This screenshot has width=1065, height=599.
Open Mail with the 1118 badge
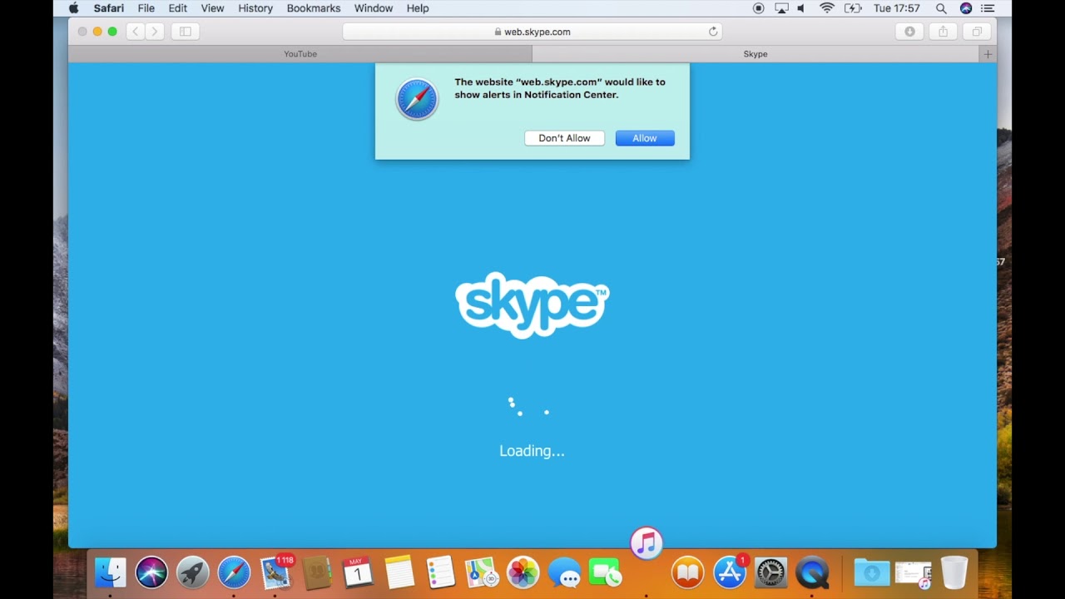pyautogui.click(x=275, y=573)
